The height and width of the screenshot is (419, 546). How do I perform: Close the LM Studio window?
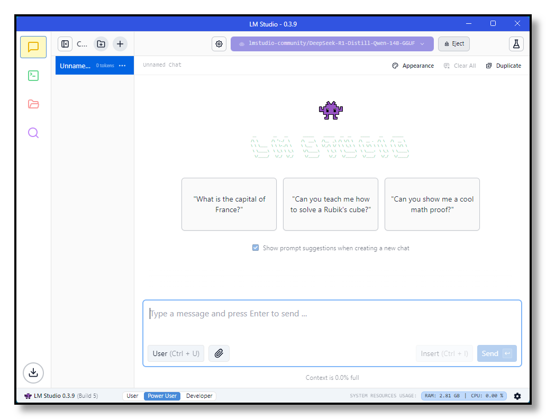coord(517,24)
